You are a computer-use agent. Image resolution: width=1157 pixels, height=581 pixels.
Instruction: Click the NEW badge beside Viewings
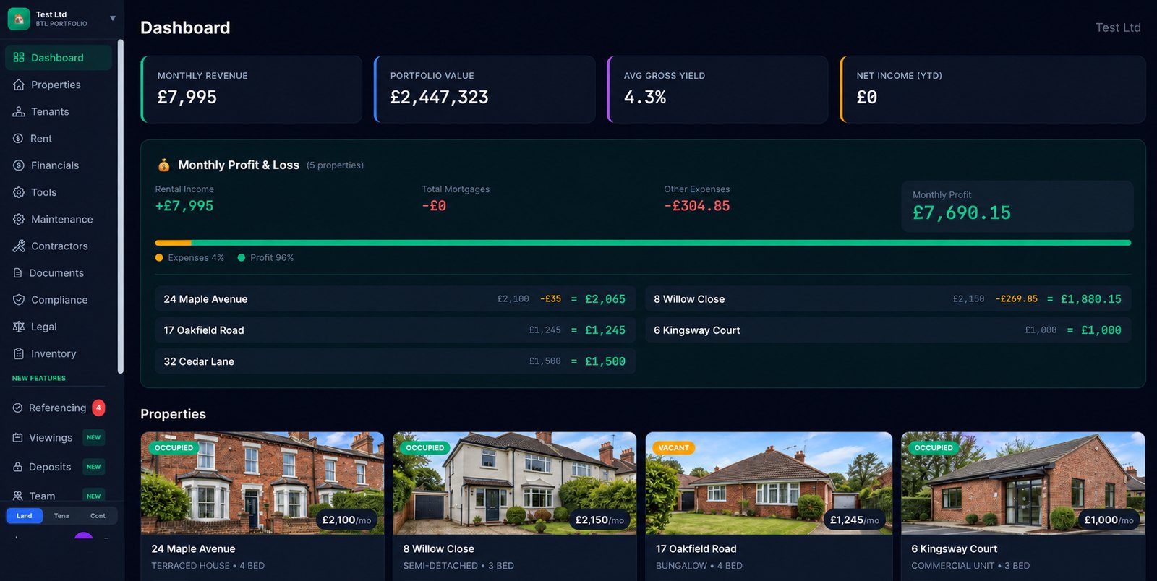94,437
